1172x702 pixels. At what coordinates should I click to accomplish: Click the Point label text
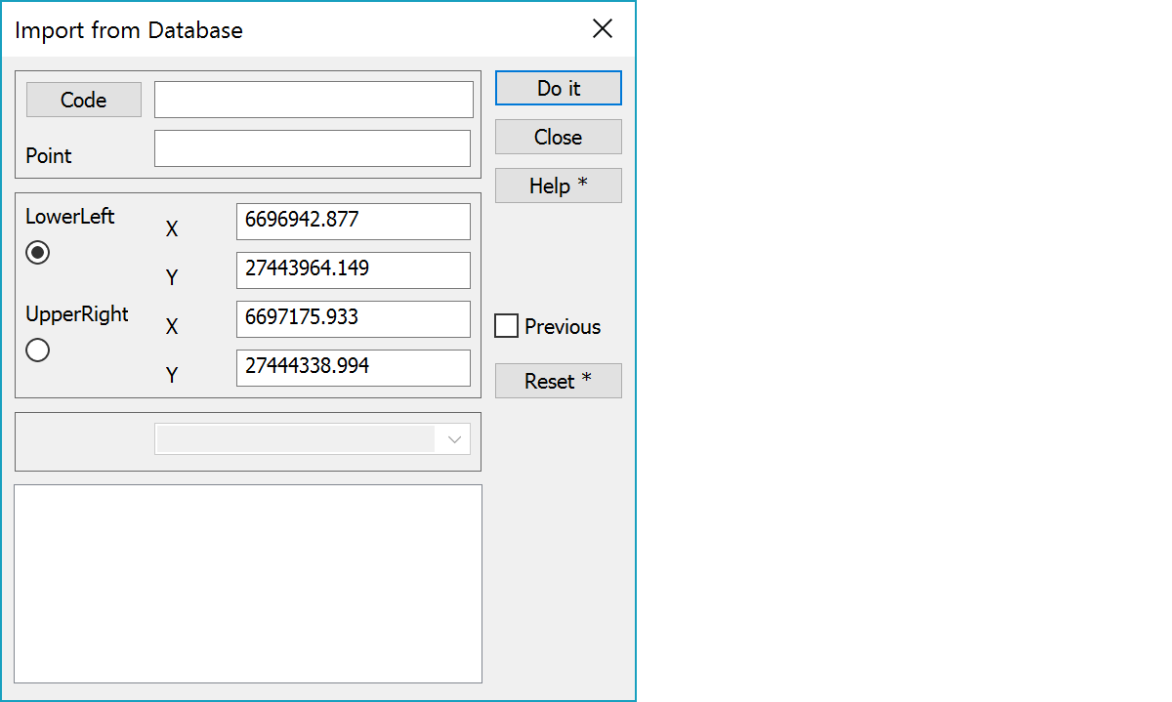pyautogui.click(x=49, y=156)
